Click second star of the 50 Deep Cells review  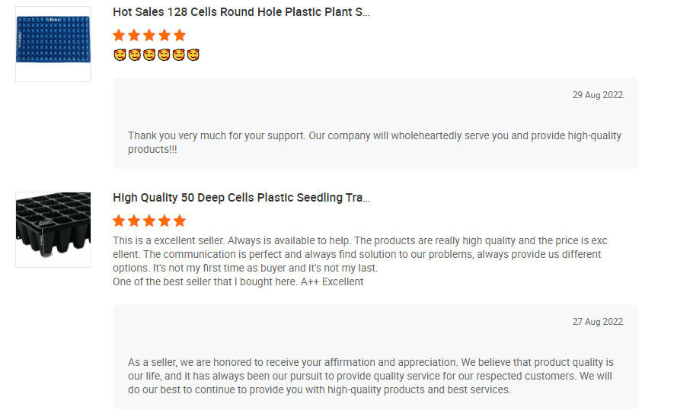(x=134, y=221)
